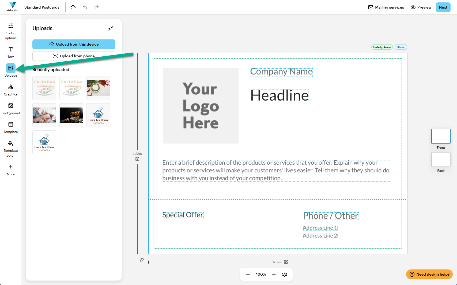Open canvas view settings gear

click(x=285, y=274)
